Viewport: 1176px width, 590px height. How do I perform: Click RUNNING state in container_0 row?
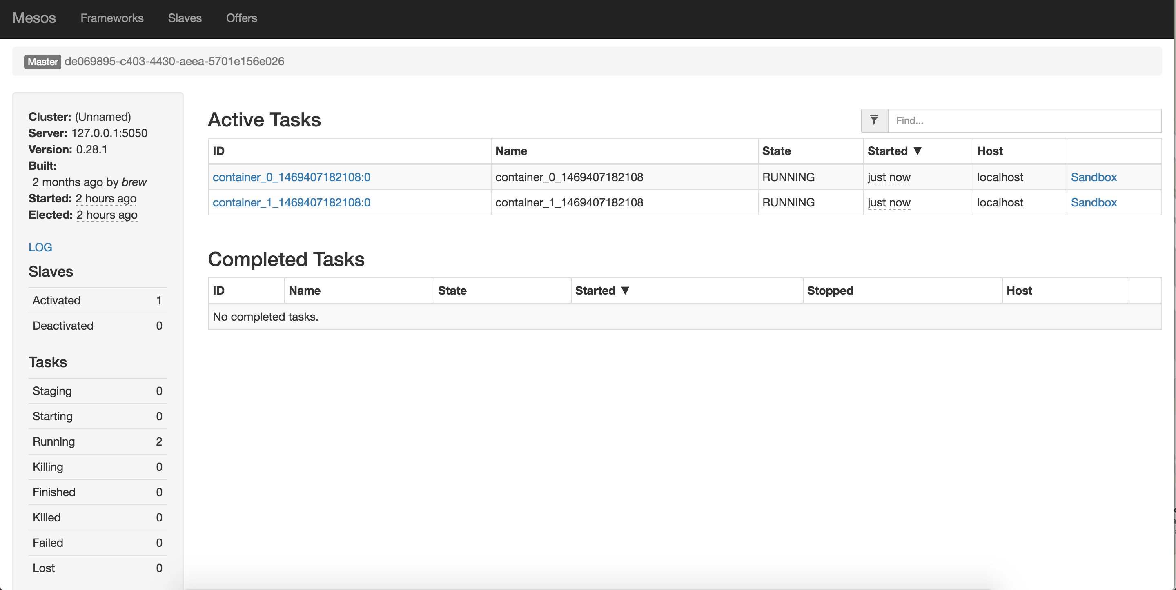[x=788, y=177]
